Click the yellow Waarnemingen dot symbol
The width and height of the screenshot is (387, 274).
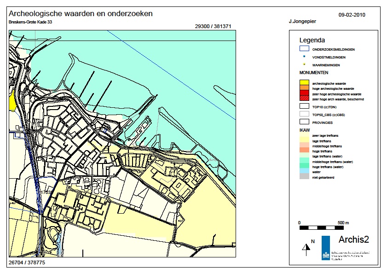click(305, 65)
